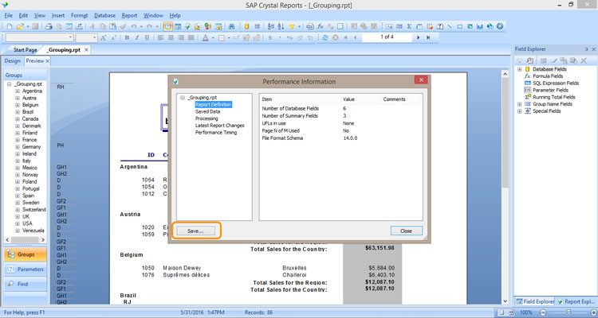
Task: Toggle Bold formatting
Action: tap(127, 37)
